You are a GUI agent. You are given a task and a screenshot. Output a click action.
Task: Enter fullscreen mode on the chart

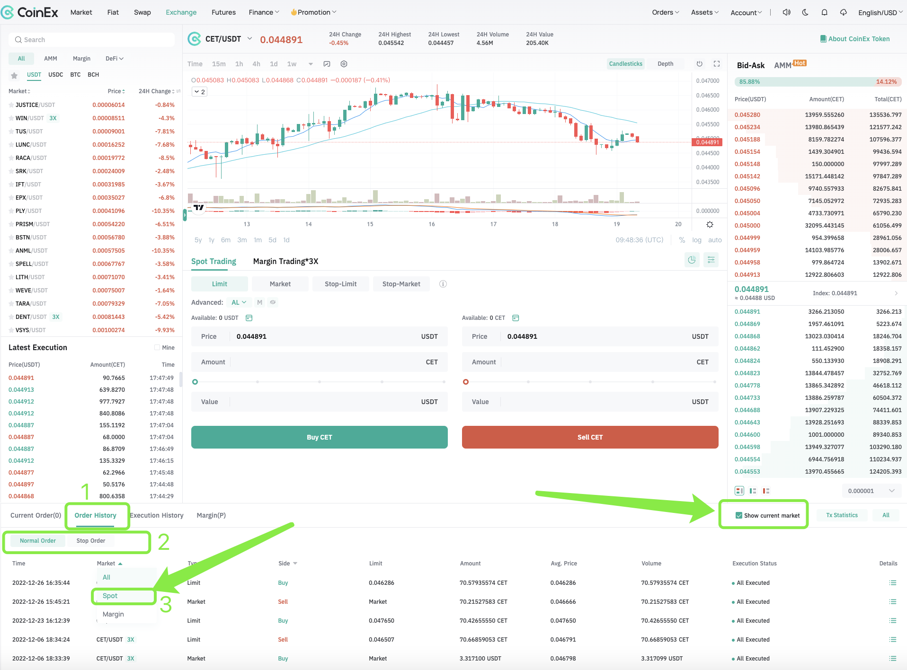point(716,63)
